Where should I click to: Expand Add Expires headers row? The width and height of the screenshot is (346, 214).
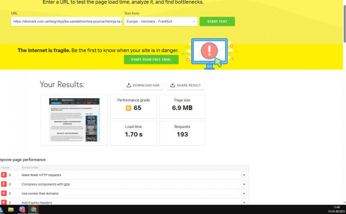pyautogui.click(x=244, y=202)
